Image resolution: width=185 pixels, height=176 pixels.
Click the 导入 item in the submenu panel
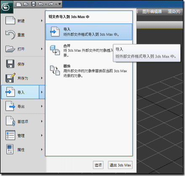coord(89,32)
